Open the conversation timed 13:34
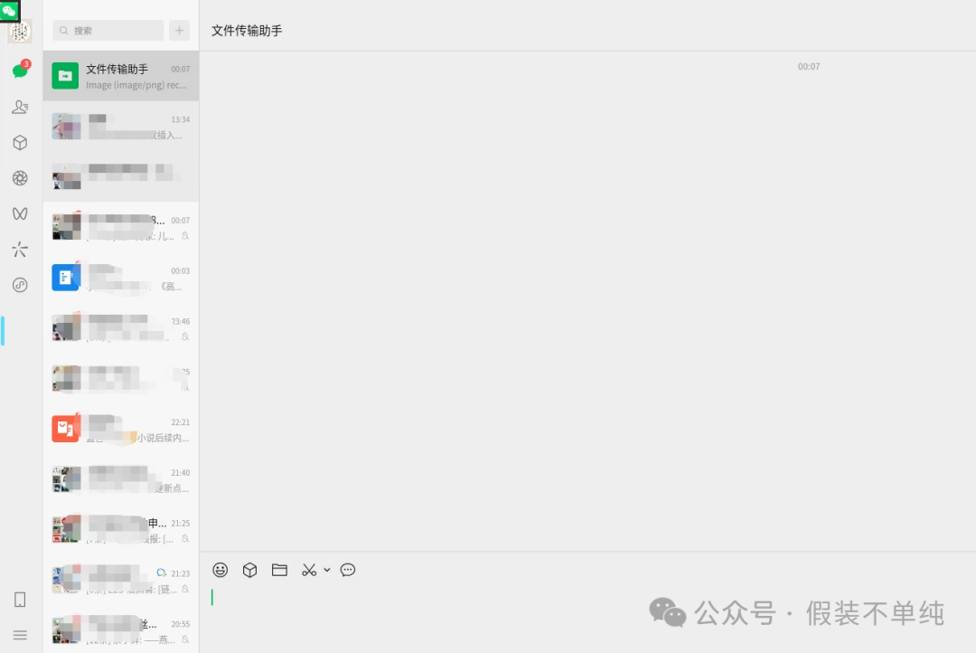This screenshot has height=653, width=976. coord(121,127)
